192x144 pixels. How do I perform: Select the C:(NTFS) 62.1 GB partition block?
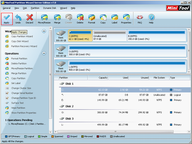pos(80,36)
